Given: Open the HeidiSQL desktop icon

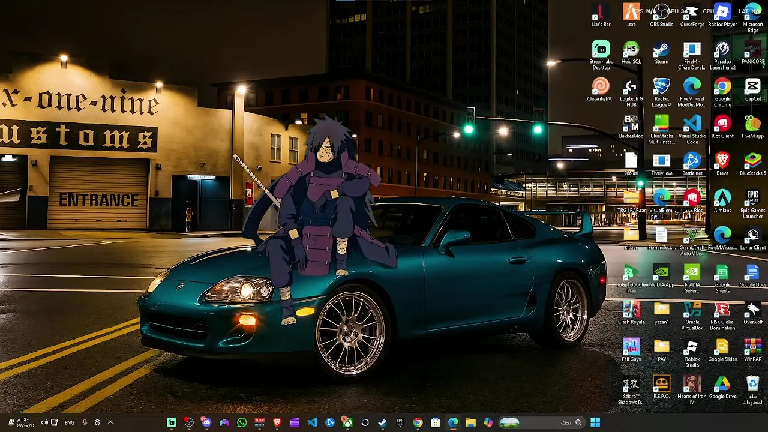Looking at the screenshot, I should click(631, 53).
